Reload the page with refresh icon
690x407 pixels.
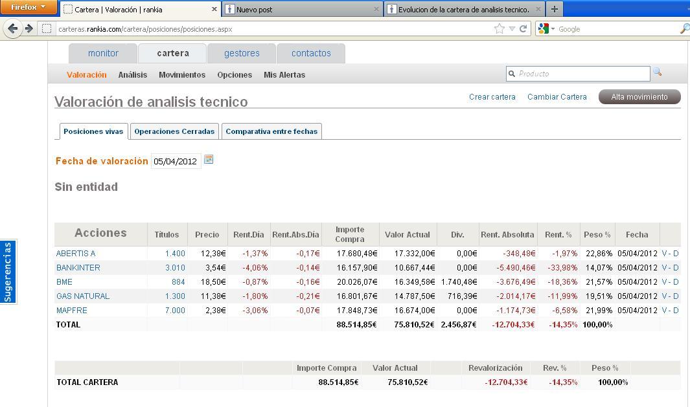(x=523, y=29)
